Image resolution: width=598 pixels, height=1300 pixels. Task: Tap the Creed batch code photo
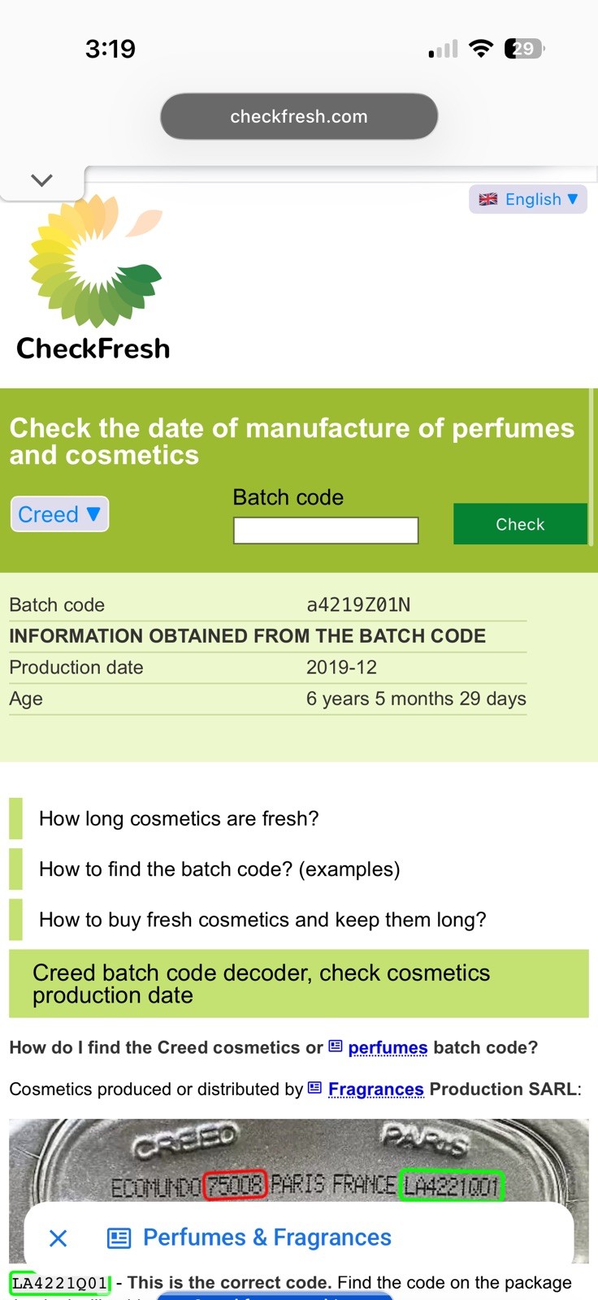(299, 1162)
